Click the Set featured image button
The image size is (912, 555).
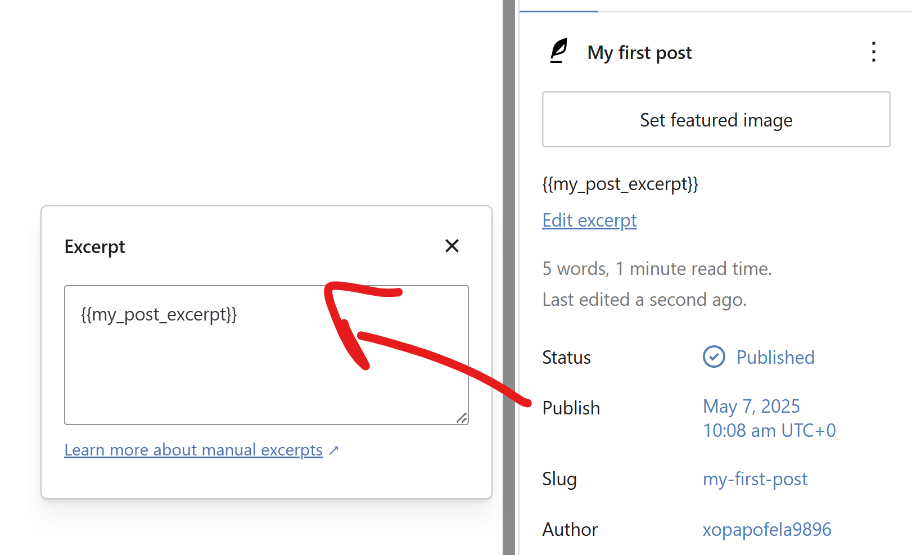[716, 120]
